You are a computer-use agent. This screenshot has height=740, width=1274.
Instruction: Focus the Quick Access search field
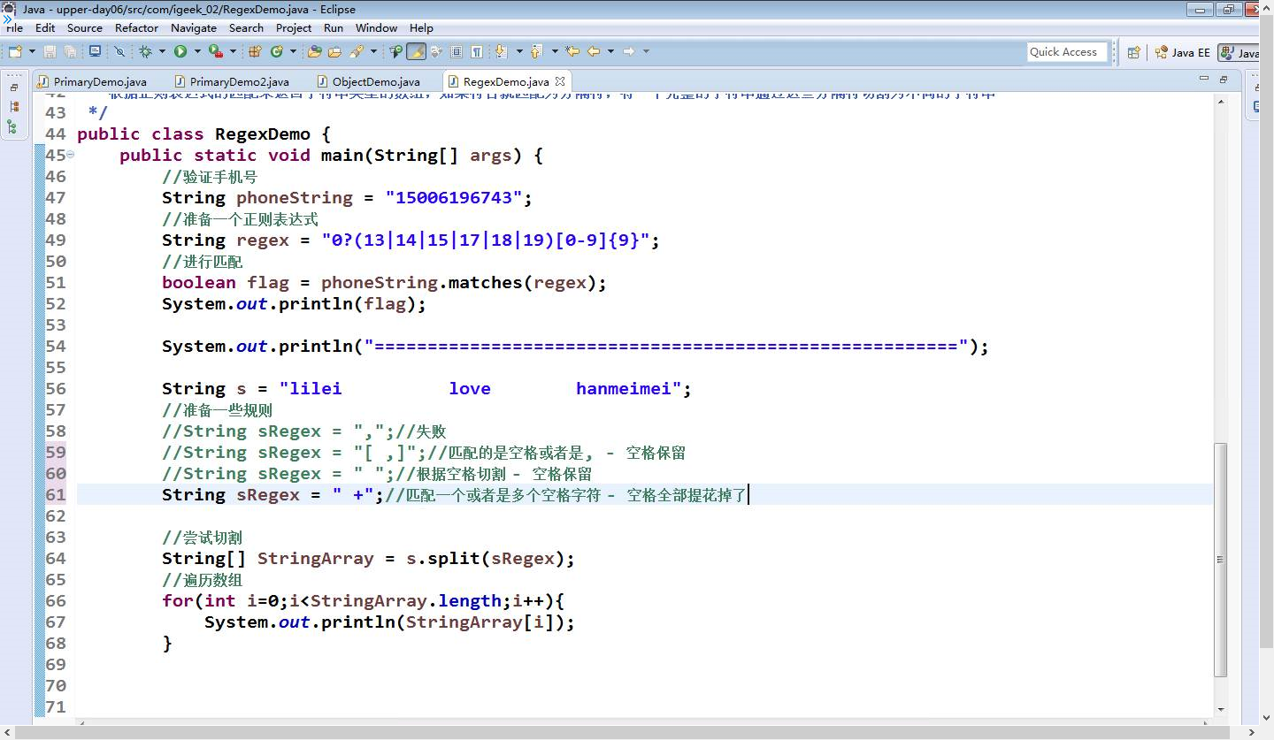(1067, 52)
